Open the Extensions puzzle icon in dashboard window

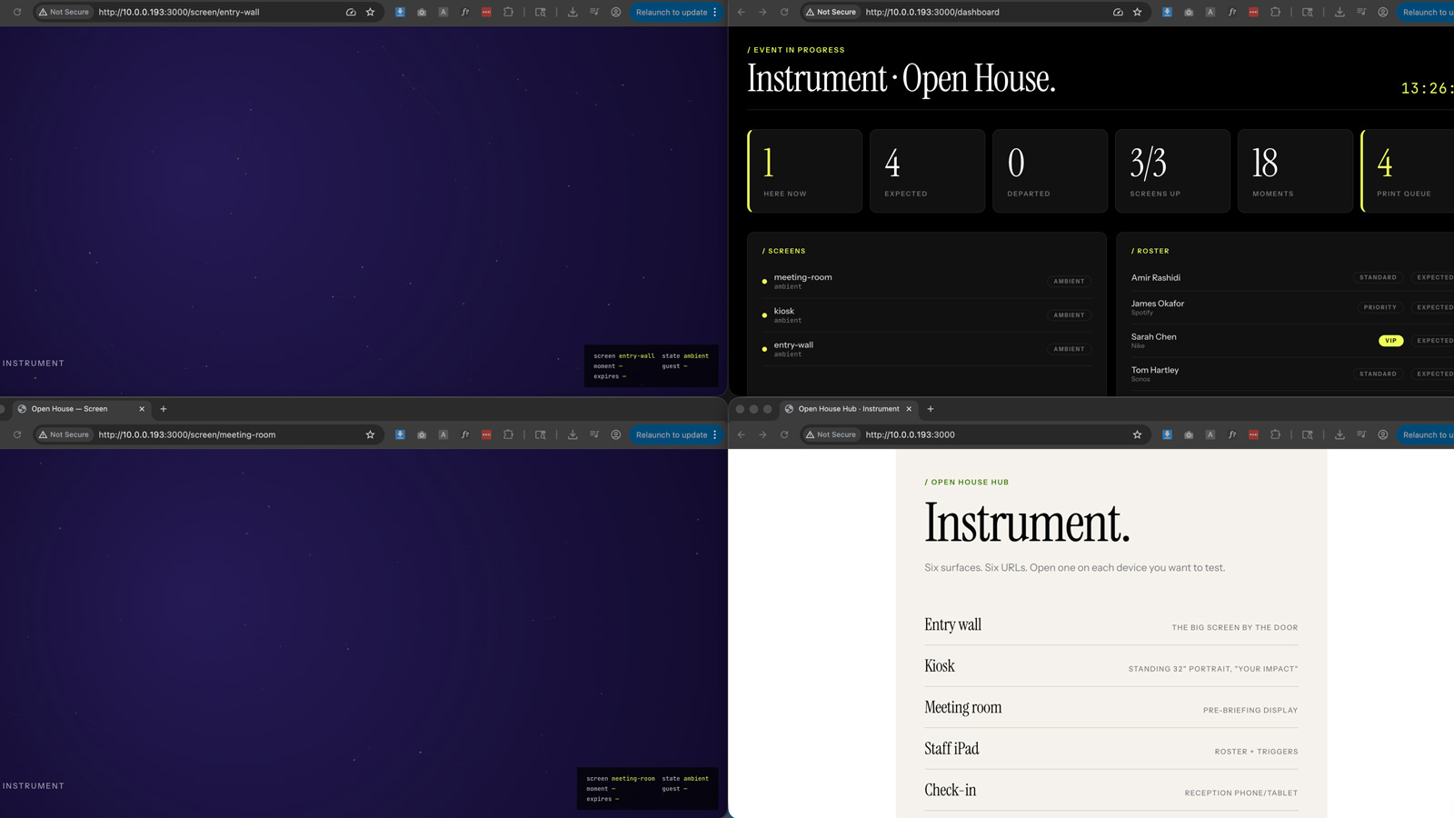tap(1275, 12)
